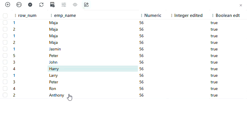Click the row_num value 1 beside Larry
The height and width of the screenshot is (114, 247).
pyautogui.click(x=14, y=75)
